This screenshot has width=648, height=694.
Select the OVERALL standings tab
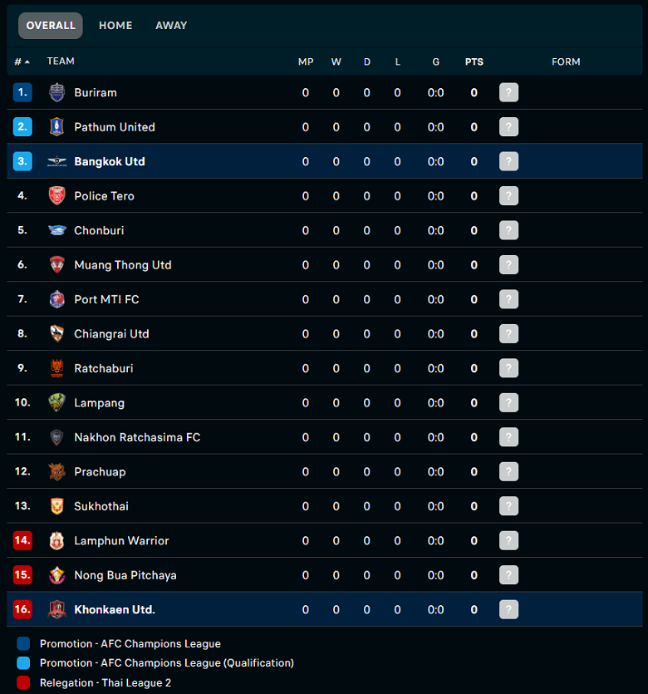[x=51, y=26]
